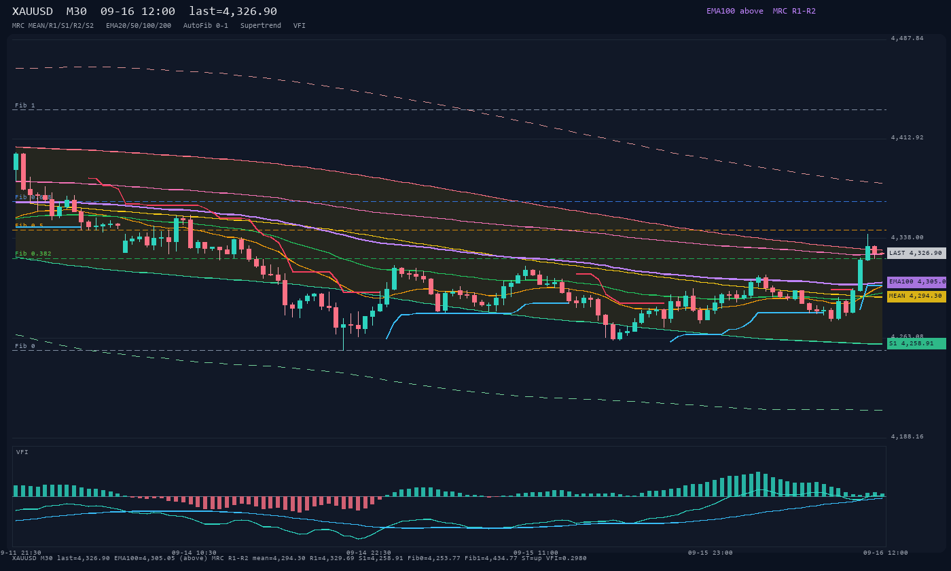Click the 'Fib 0.382' level label
The width and height of the screenshot is (951, 571).
point(33,254)
